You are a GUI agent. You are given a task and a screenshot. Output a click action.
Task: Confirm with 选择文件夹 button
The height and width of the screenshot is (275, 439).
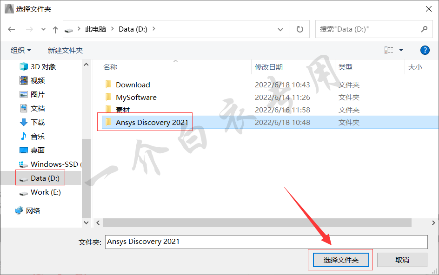click(x=341, y=260)
